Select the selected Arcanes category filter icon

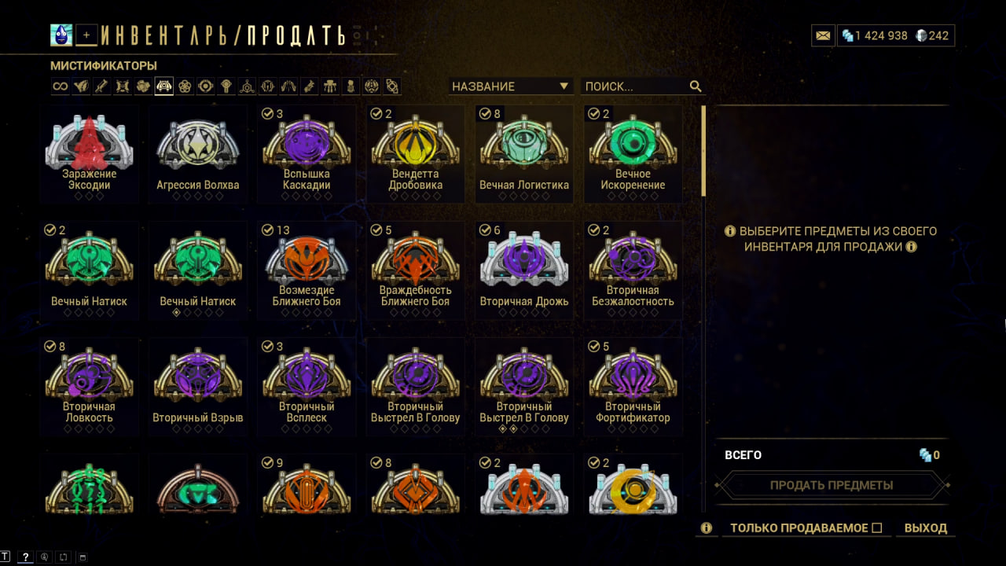(x=163, y=86)
